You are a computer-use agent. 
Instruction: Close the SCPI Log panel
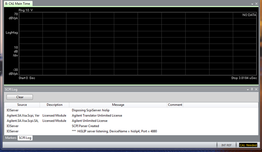pos(256,89)
